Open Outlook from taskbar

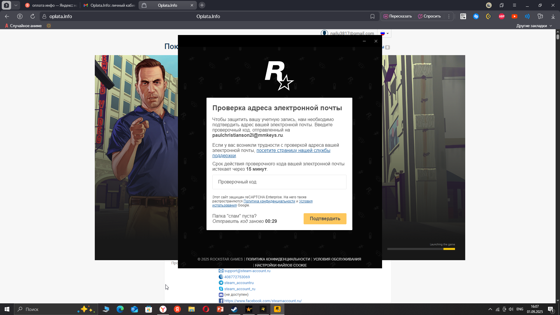coord(134,309)
